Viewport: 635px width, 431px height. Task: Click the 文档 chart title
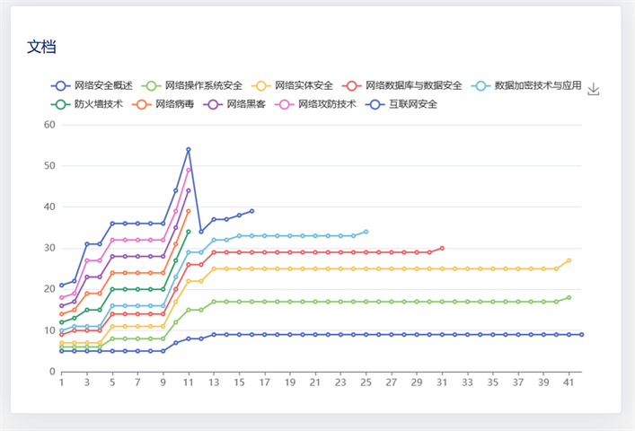pyautogui.click(x=41, y=47)
